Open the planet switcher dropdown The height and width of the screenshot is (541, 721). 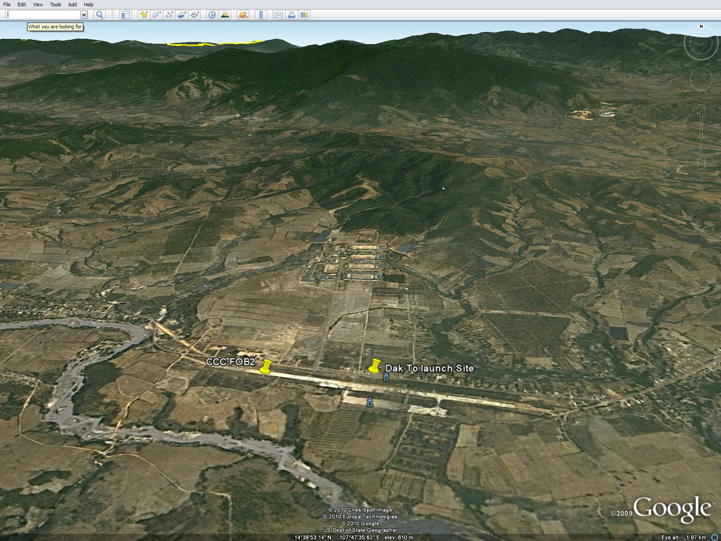pyautogui.click(x=243, y=14)
